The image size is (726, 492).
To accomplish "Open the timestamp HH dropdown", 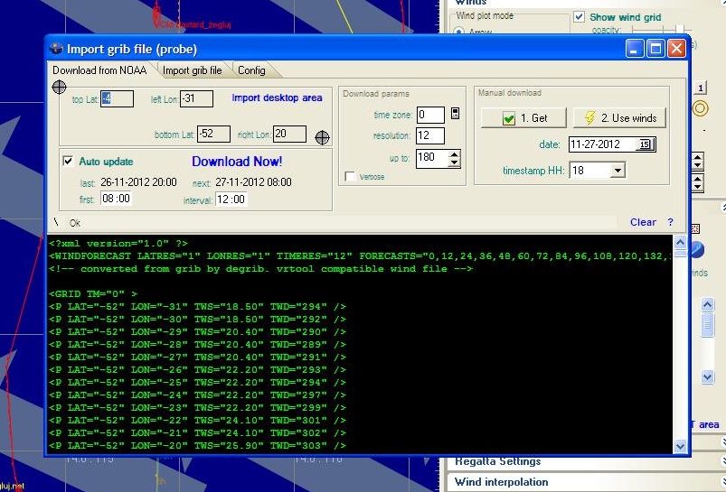I will [618, 170].
